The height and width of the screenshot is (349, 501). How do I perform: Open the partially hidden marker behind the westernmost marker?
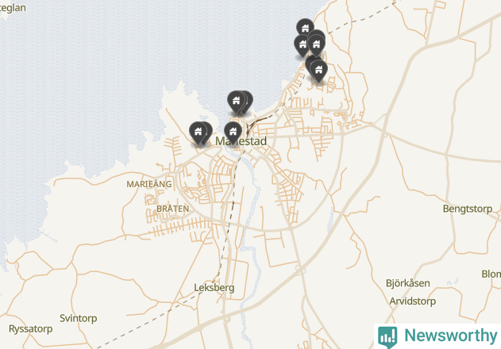[x=209, y=131]
